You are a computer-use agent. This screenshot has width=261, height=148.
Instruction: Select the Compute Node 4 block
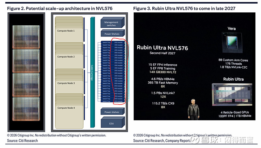click(69, 112)
